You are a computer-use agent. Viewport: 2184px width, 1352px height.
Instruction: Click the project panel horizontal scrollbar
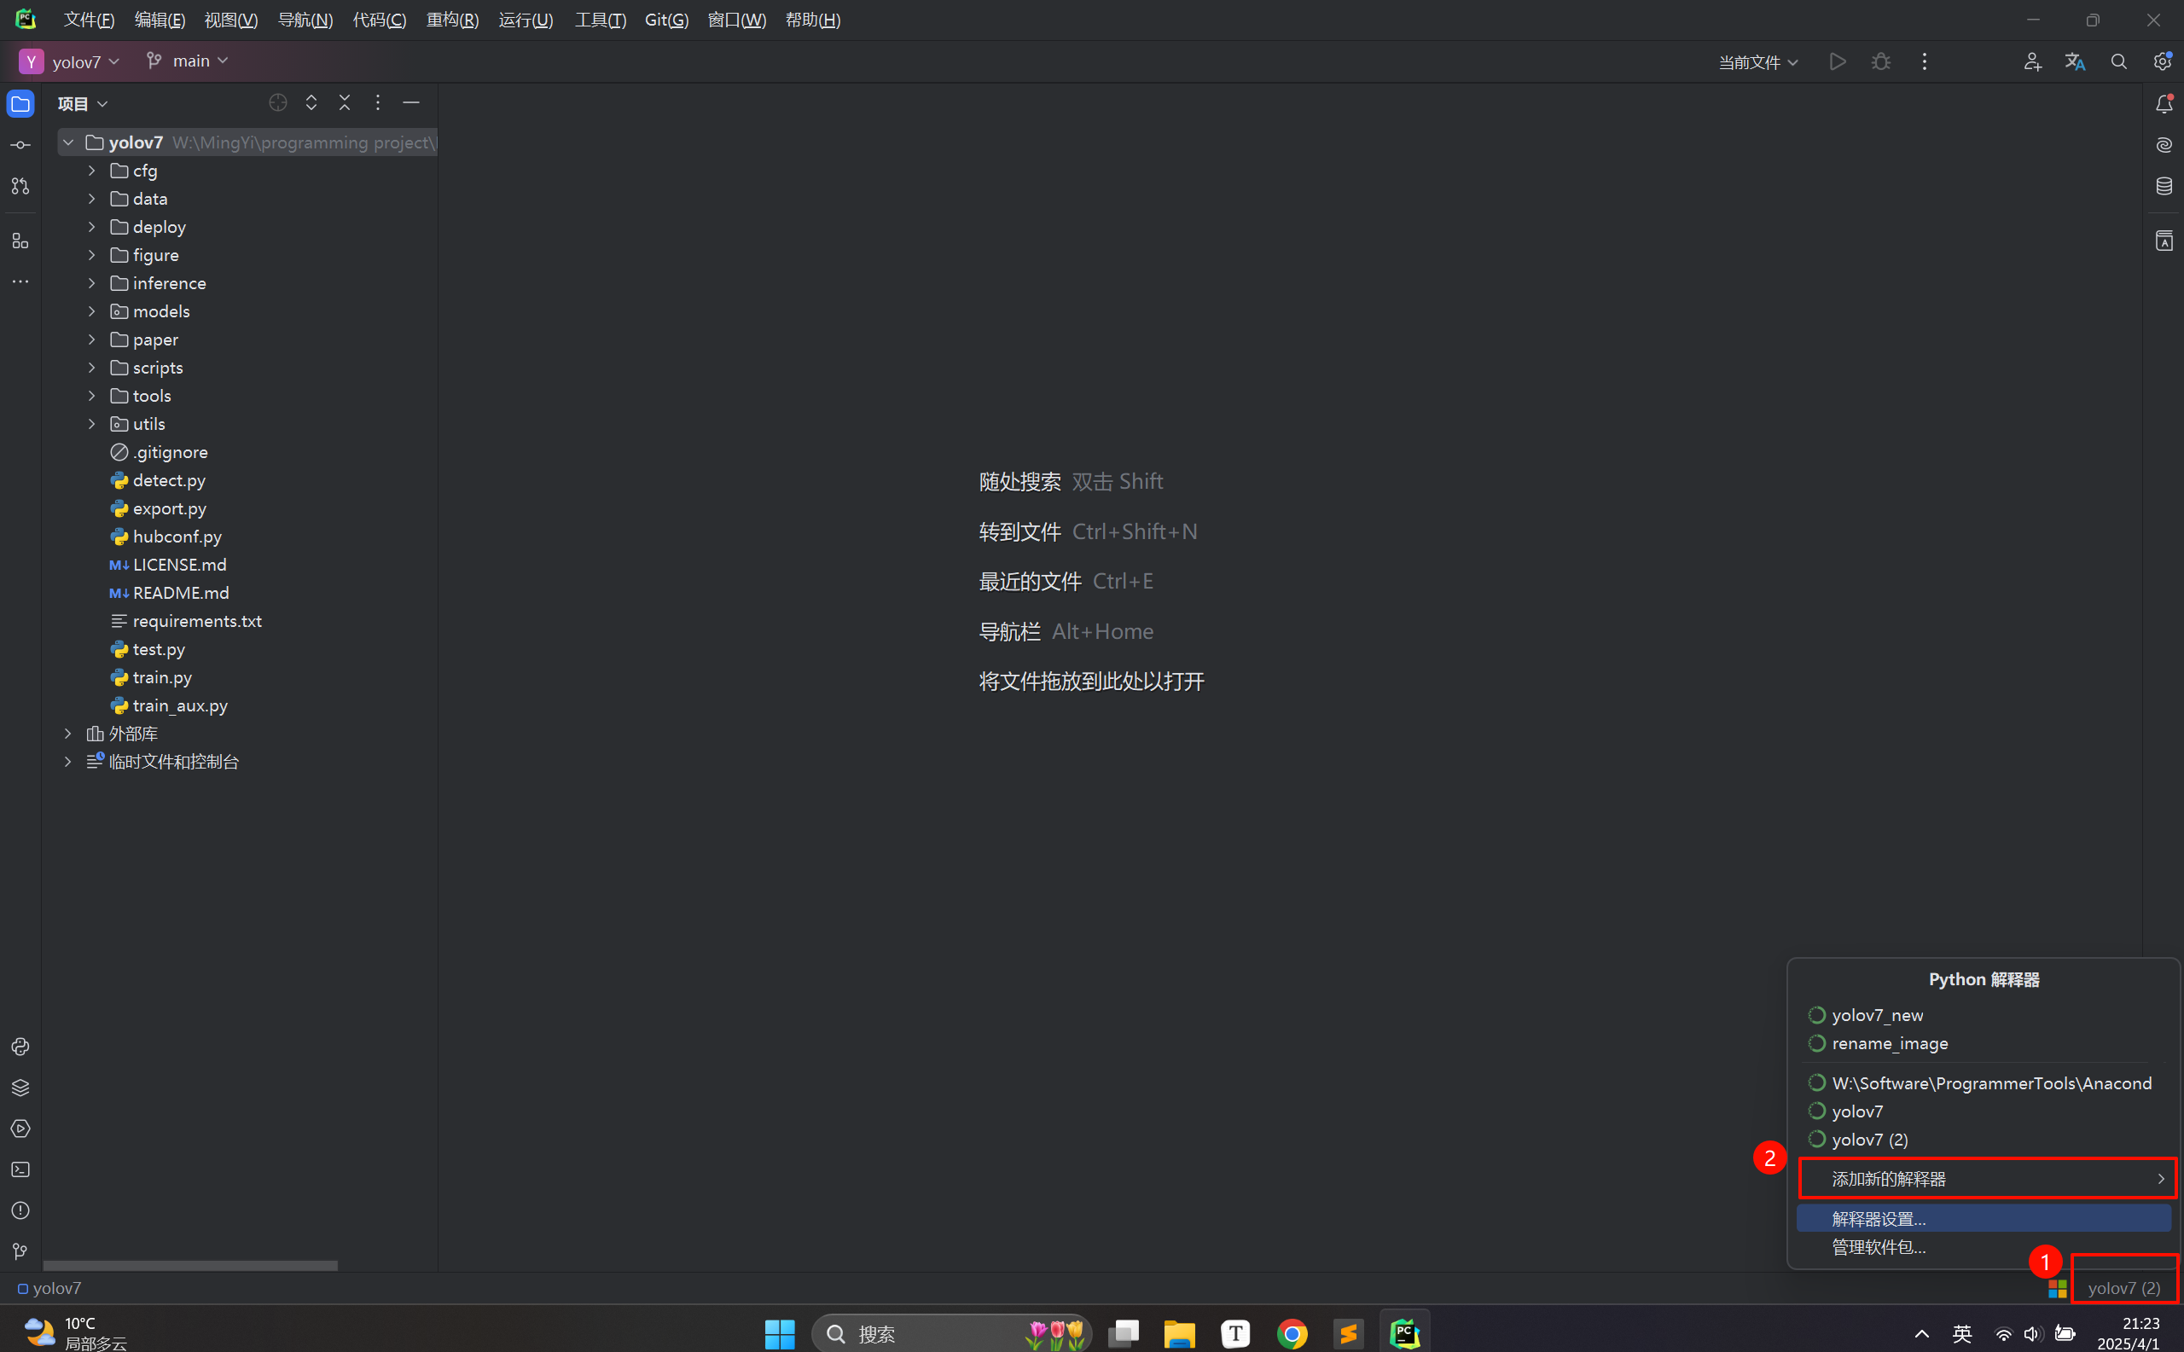pos(189,1265)
